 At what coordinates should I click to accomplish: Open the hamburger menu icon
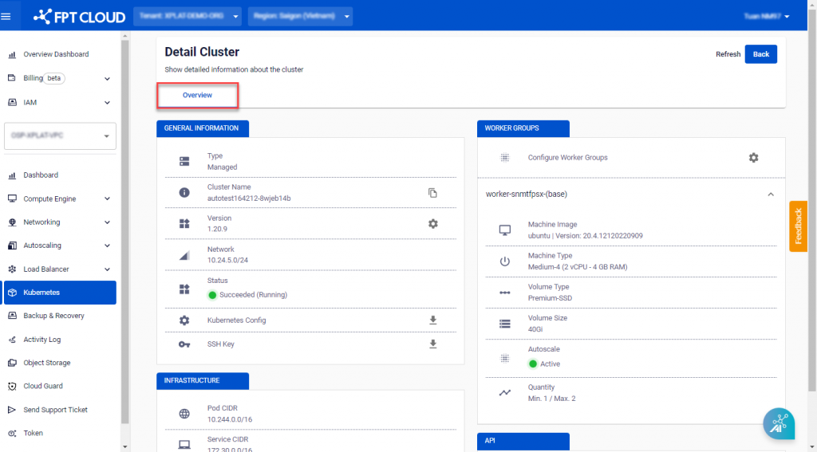tap(7, 16)
